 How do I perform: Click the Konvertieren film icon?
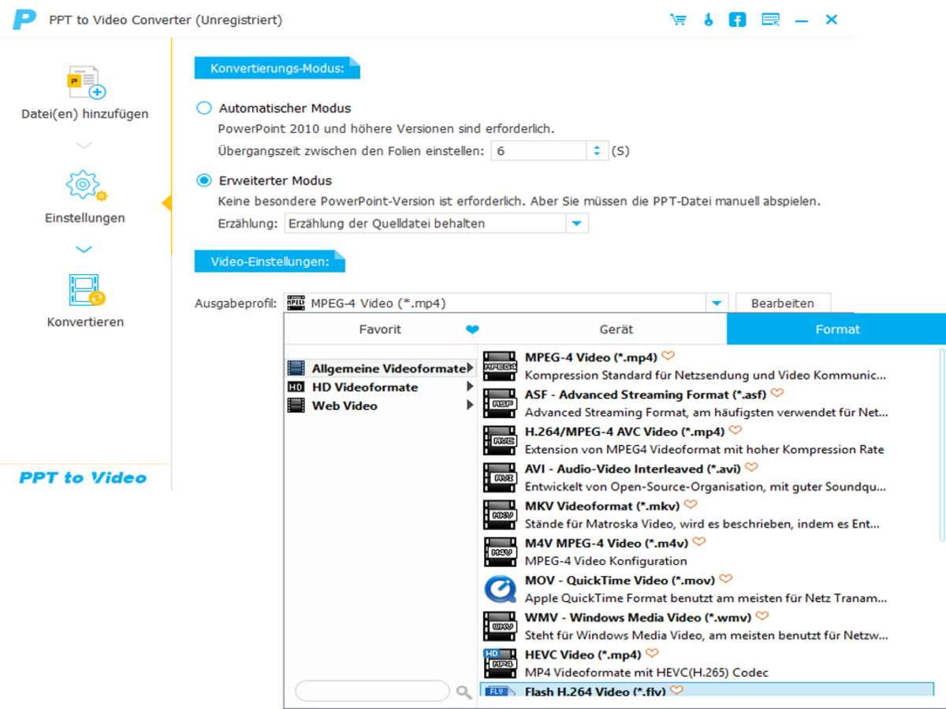(x=85, y=290)
